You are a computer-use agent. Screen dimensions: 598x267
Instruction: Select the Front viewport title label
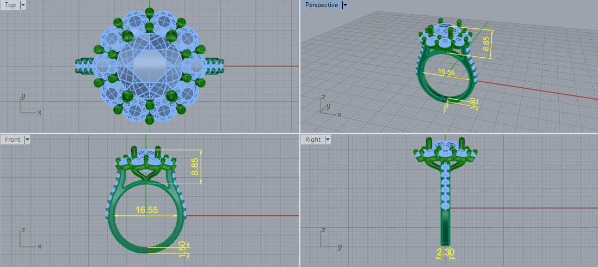(12, 139)
